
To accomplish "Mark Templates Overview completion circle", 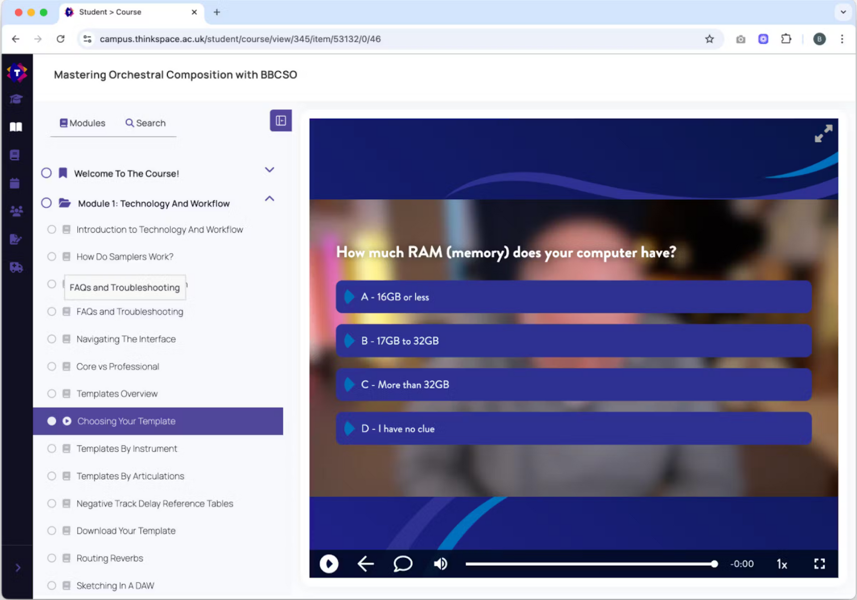I will (x=52, y=394).
